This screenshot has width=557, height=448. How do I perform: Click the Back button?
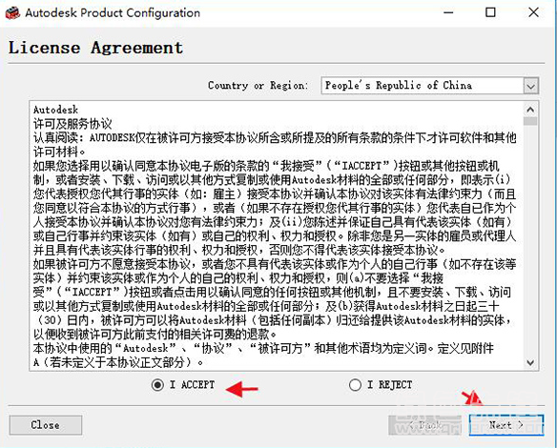tap(424, 425)
